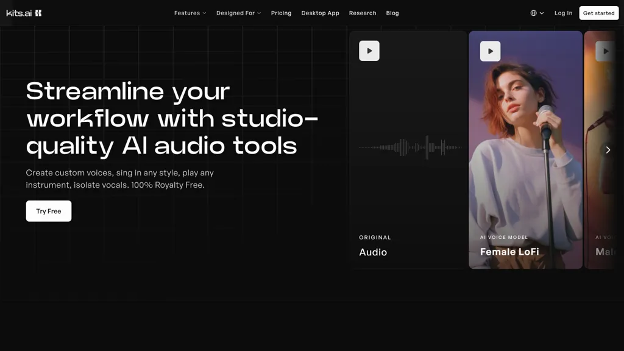Click the Streamline your workflow headline

tap(171, 118)
